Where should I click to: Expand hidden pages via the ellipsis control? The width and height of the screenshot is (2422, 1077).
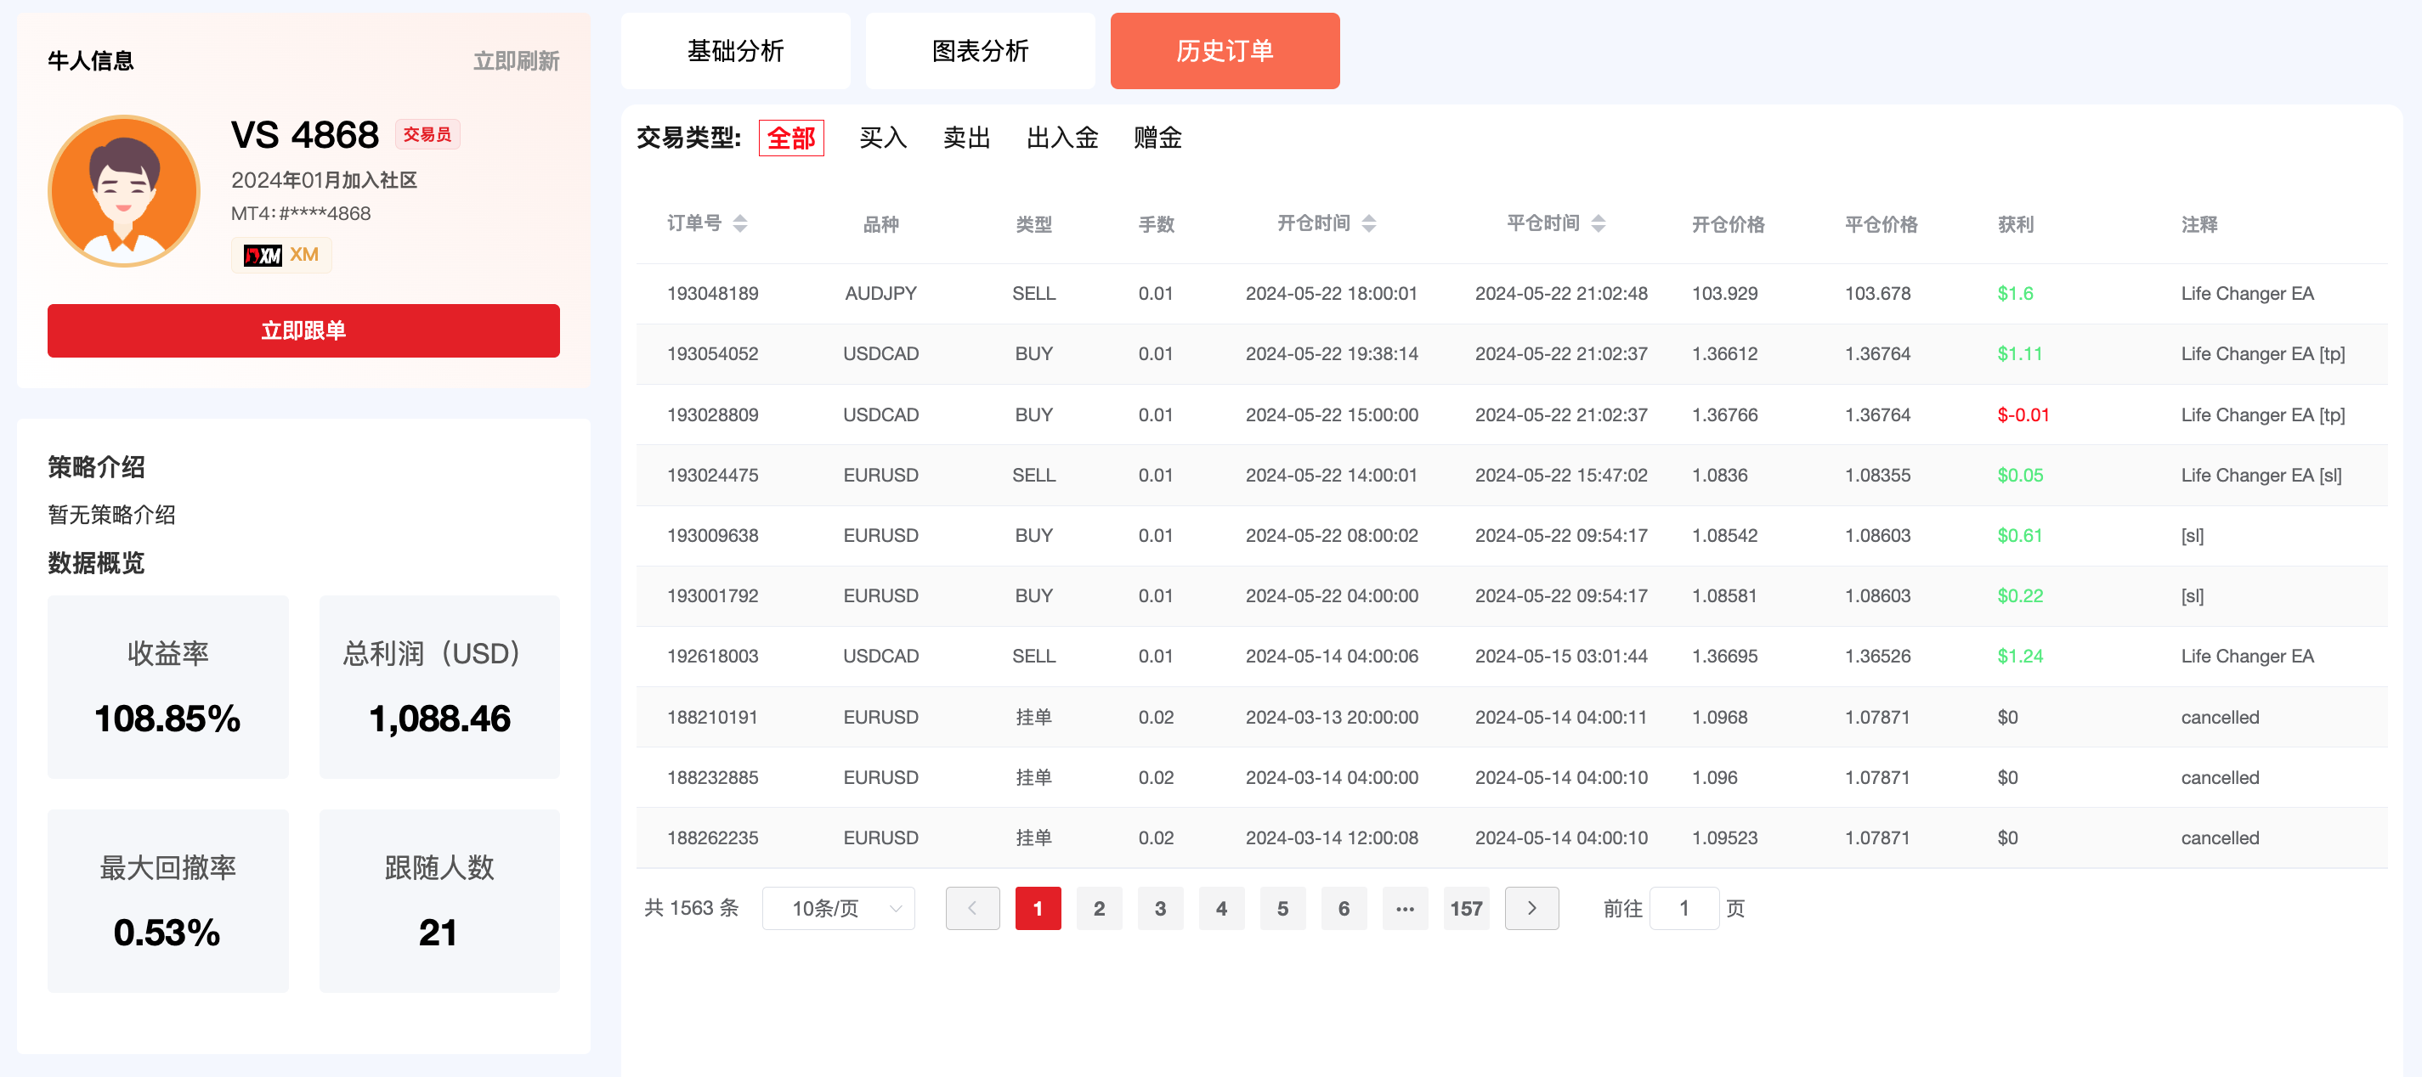(x=1405, y=908)
